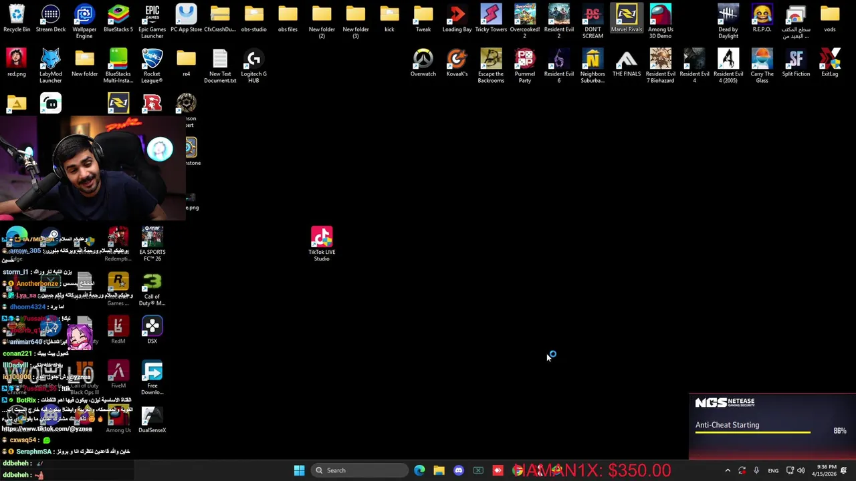The height and width of the screenshot is (481, 856).
Task: Click the Anti-Cheat Starting progress bar
Action: click(753, 432)
